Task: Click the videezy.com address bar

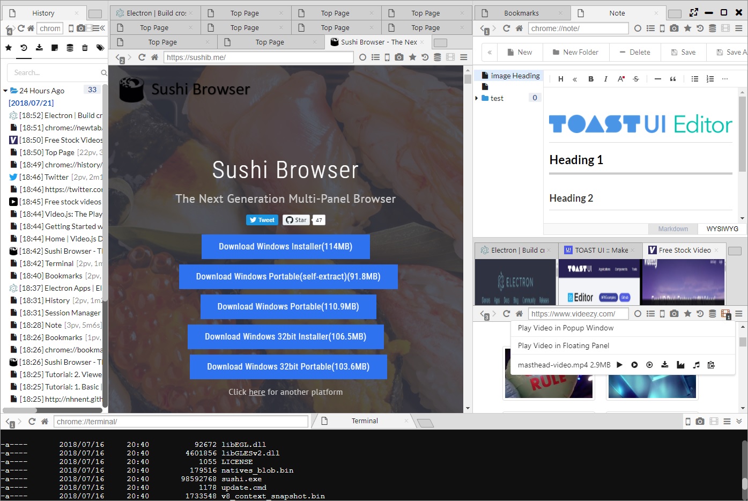Action: pos(578,313)
